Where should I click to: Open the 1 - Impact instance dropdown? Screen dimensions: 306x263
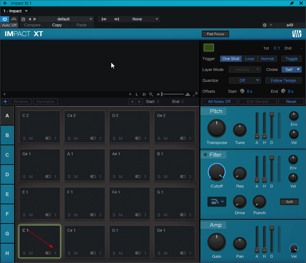[15, 11]
